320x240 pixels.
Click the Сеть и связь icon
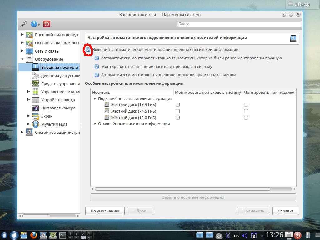tap(29, 51)
